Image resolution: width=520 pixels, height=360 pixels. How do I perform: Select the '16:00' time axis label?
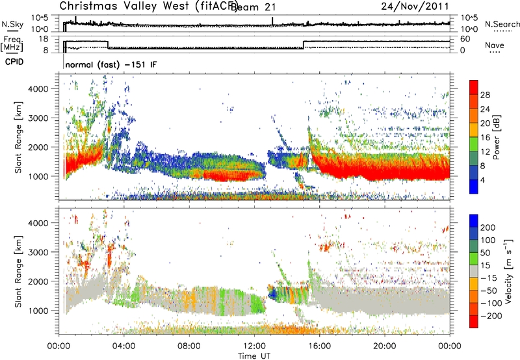tap(319, 346)
